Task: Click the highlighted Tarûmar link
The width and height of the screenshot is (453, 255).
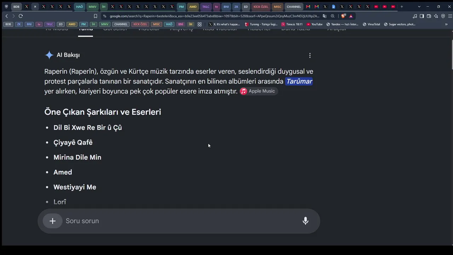Action: [299, 81]
